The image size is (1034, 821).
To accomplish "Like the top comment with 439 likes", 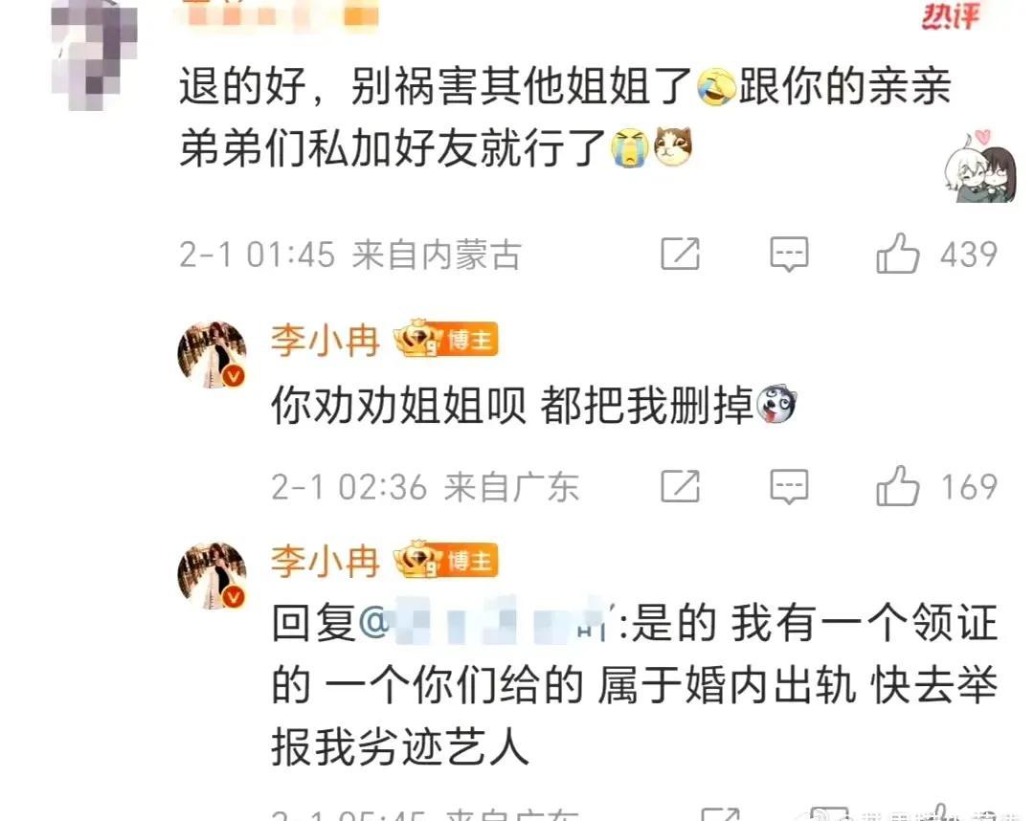I will 897,254.
